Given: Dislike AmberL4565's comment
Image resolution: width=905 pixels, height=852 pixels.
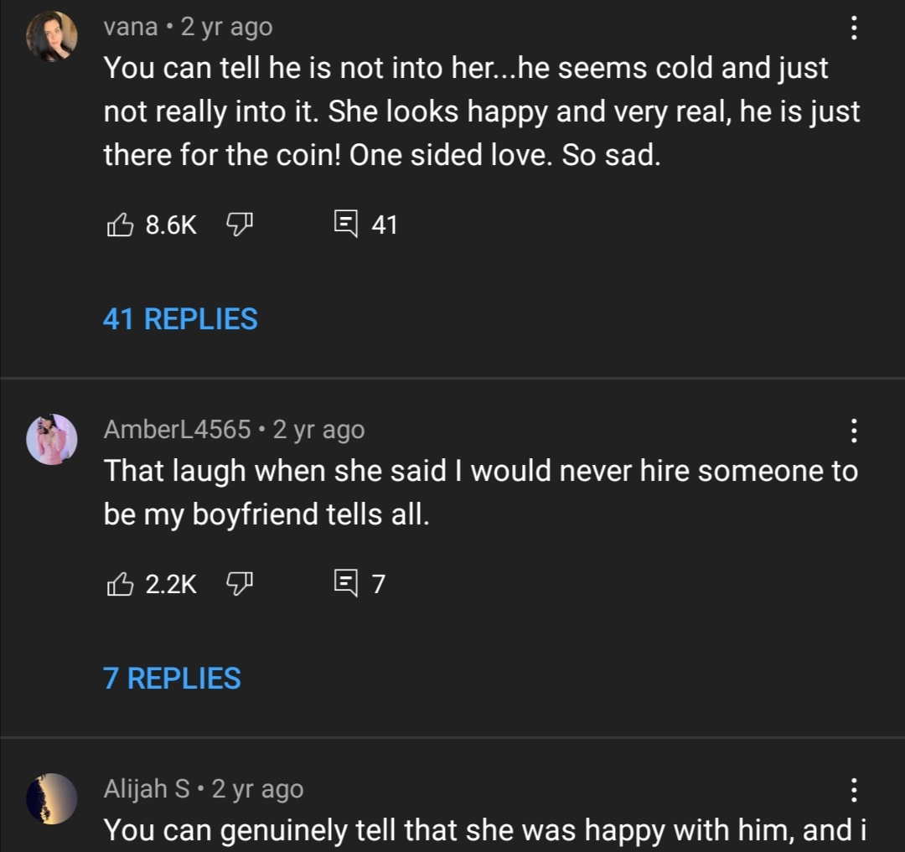Looking at the screenshot, I should click(240, 583).
